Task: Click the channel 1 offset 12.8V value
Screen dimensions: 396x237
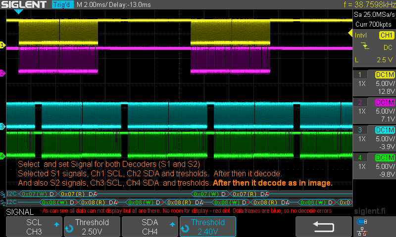Action: pyautogui.click(x=386, y=91)
